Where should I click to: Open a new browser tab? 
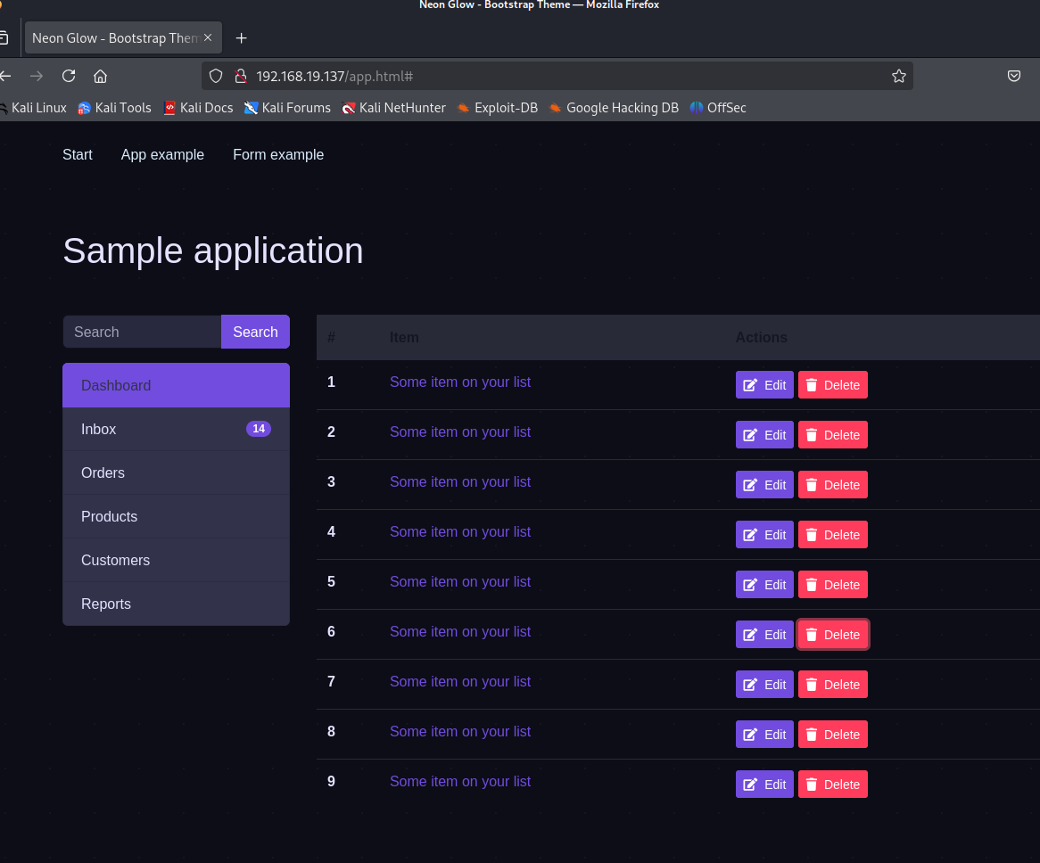coord(241,38)
